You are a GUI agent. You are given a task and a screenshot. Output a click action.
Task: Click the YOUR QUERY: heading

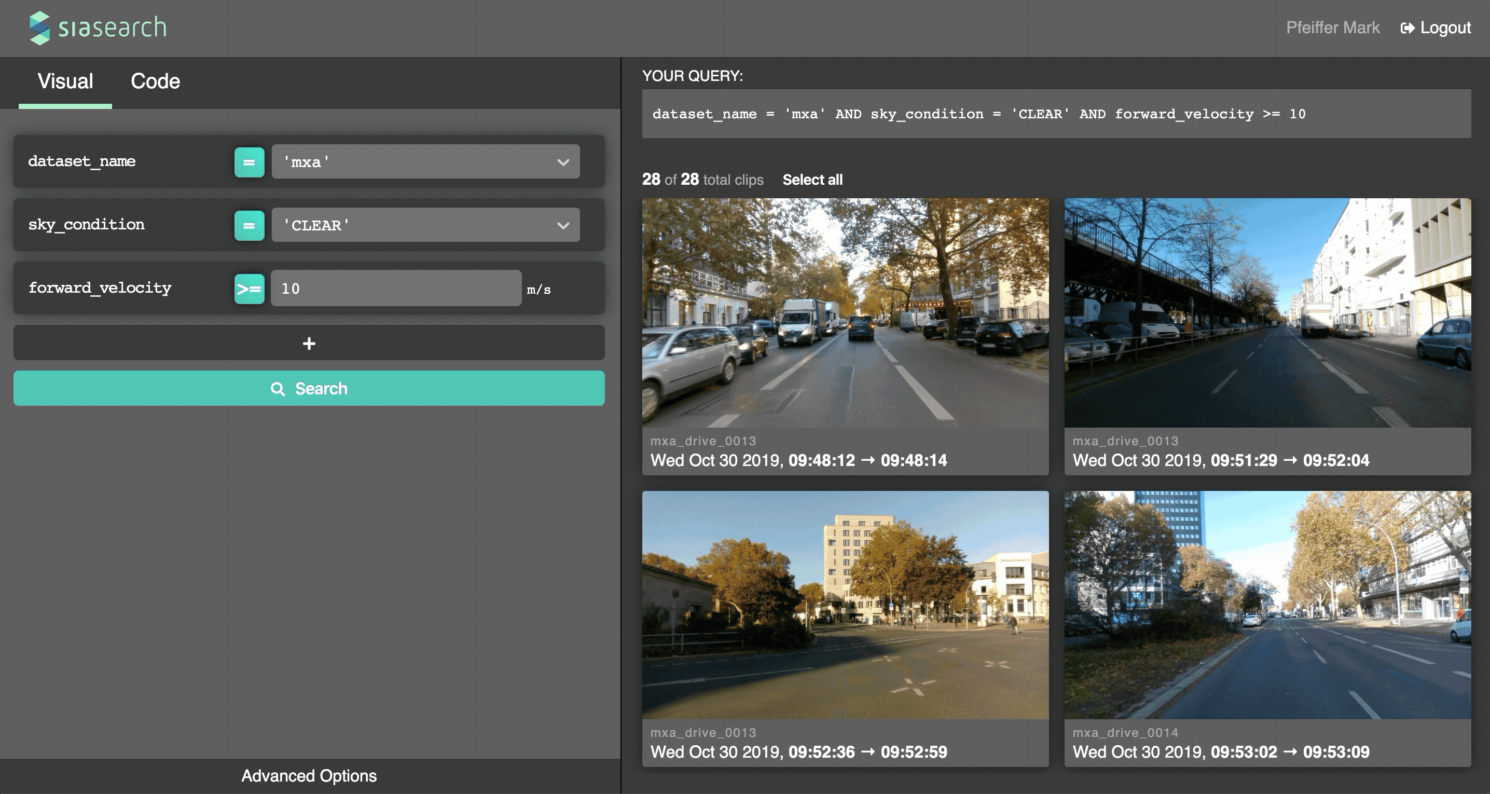pyautogui.click(x=693, y=76)
